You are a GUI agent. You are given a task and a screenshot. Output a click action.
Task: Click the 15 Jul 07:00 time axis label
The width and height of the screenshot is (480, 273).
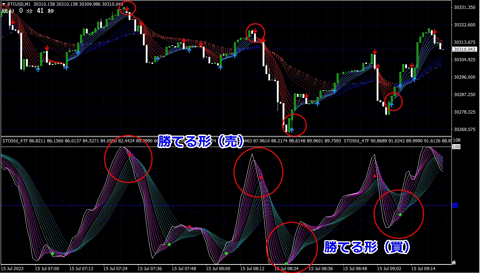(x=47, y=269)
